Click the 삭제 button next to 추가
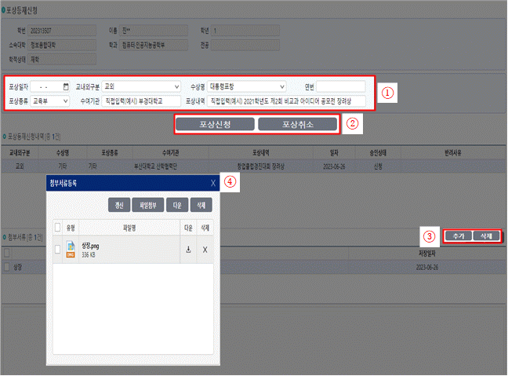508x376 pixels. [486, 235]
